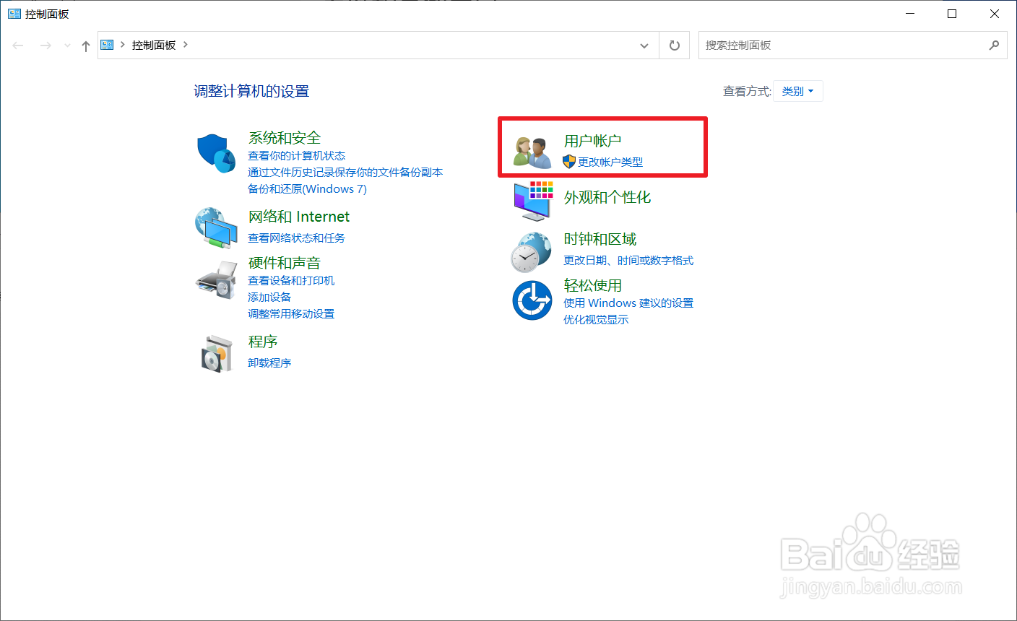1017x621 pixels.
Task: Click the 硬件和声音 printer icon
Action: pos(217,279)
